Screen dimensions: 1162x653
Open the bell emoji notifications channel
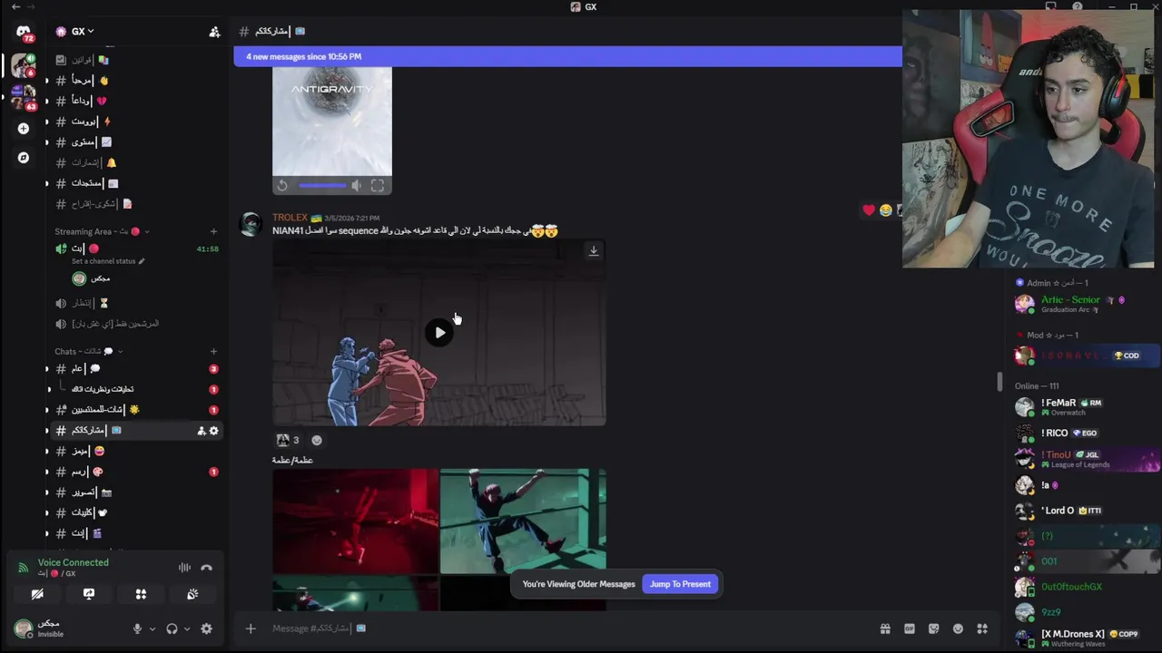[x=136, y=162]
